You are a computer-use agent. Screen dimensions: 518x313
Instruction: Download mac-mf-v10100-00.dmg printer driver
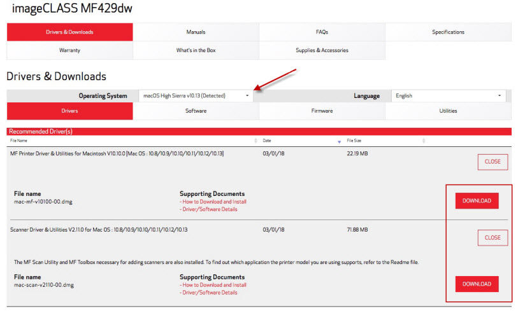click(477, 201)
